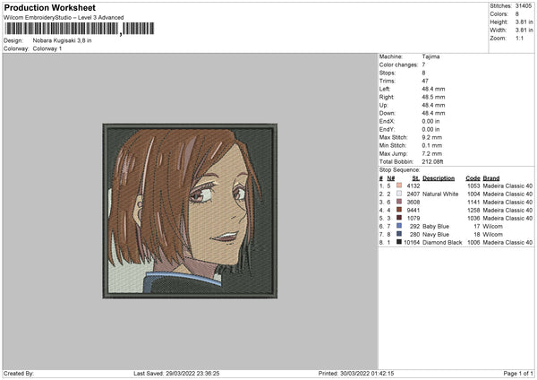Click the 'Code' column header
This screenshot has width=537, height=380.
(x=473, y=178)
